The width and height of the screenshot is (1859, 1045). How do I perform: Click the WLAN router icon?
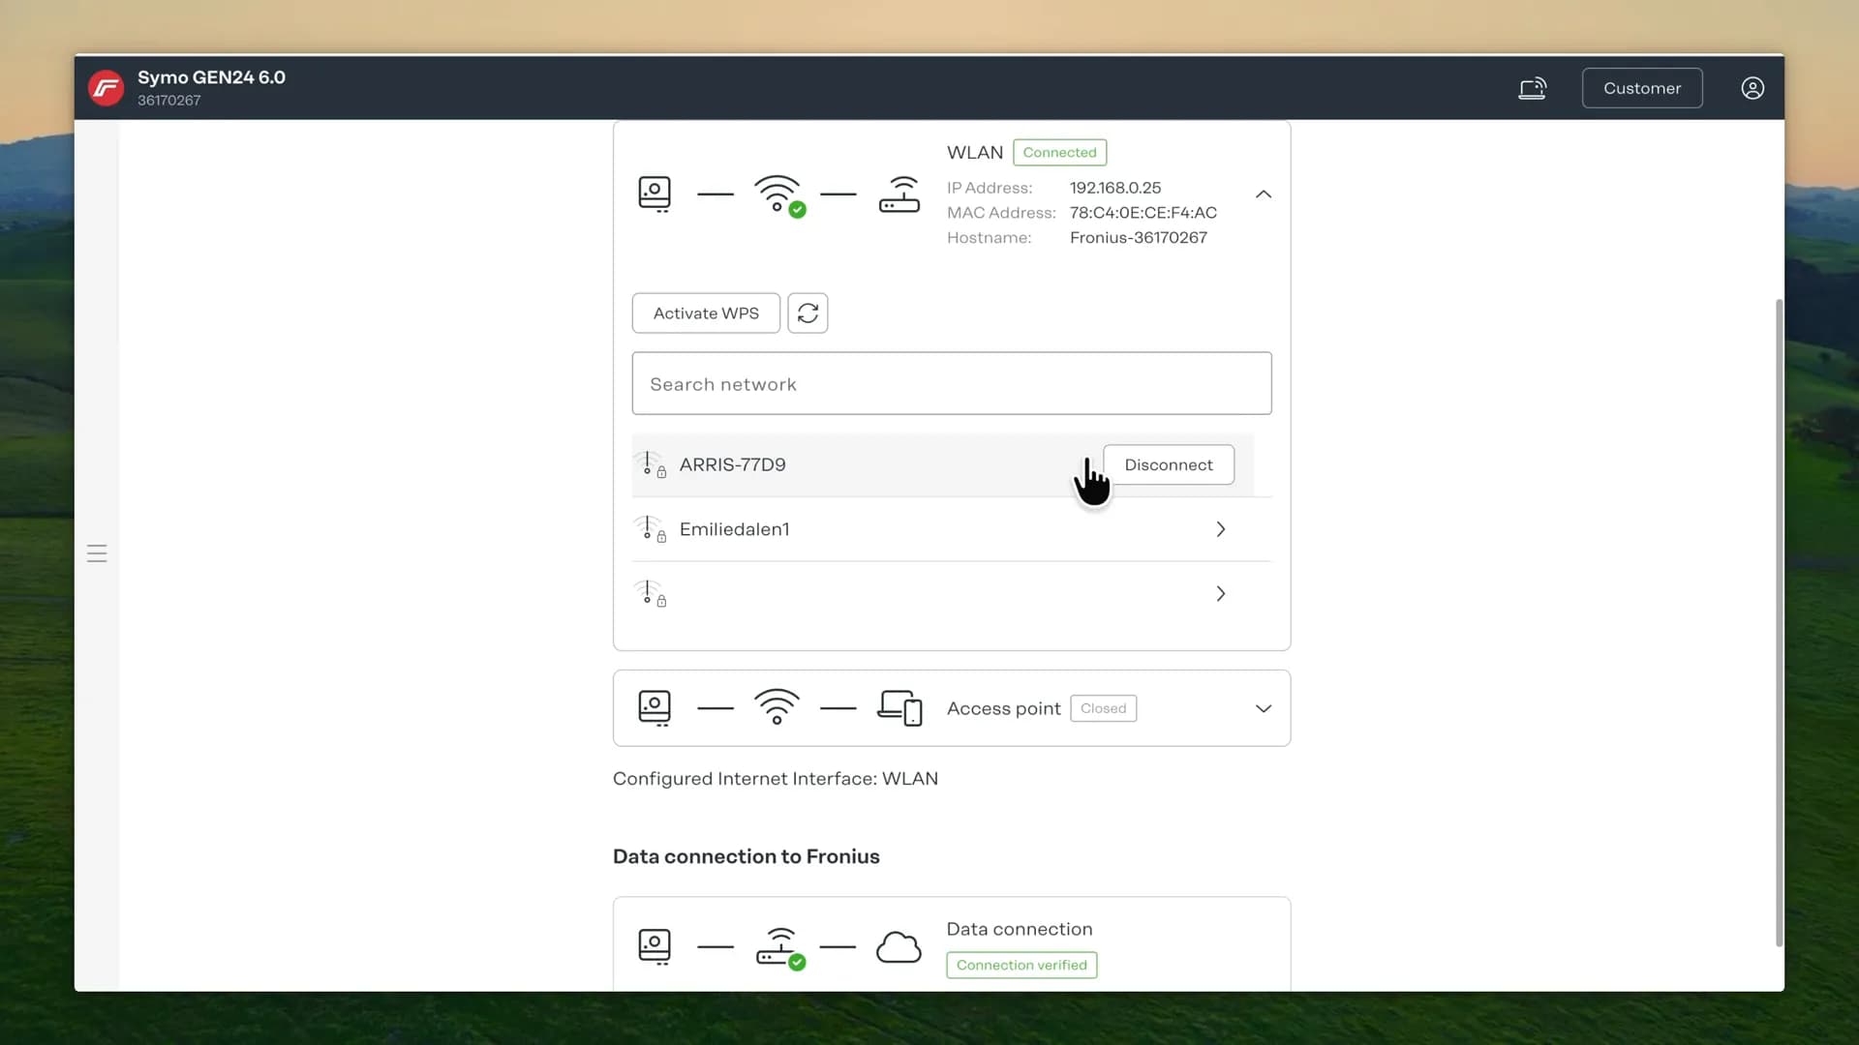pos(899,194)
